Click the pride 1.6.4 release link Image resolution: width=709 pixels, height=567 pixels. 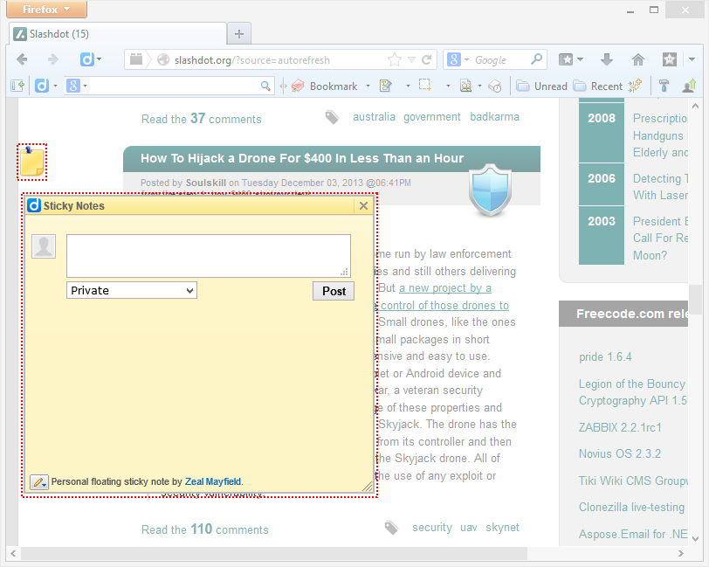605,357
